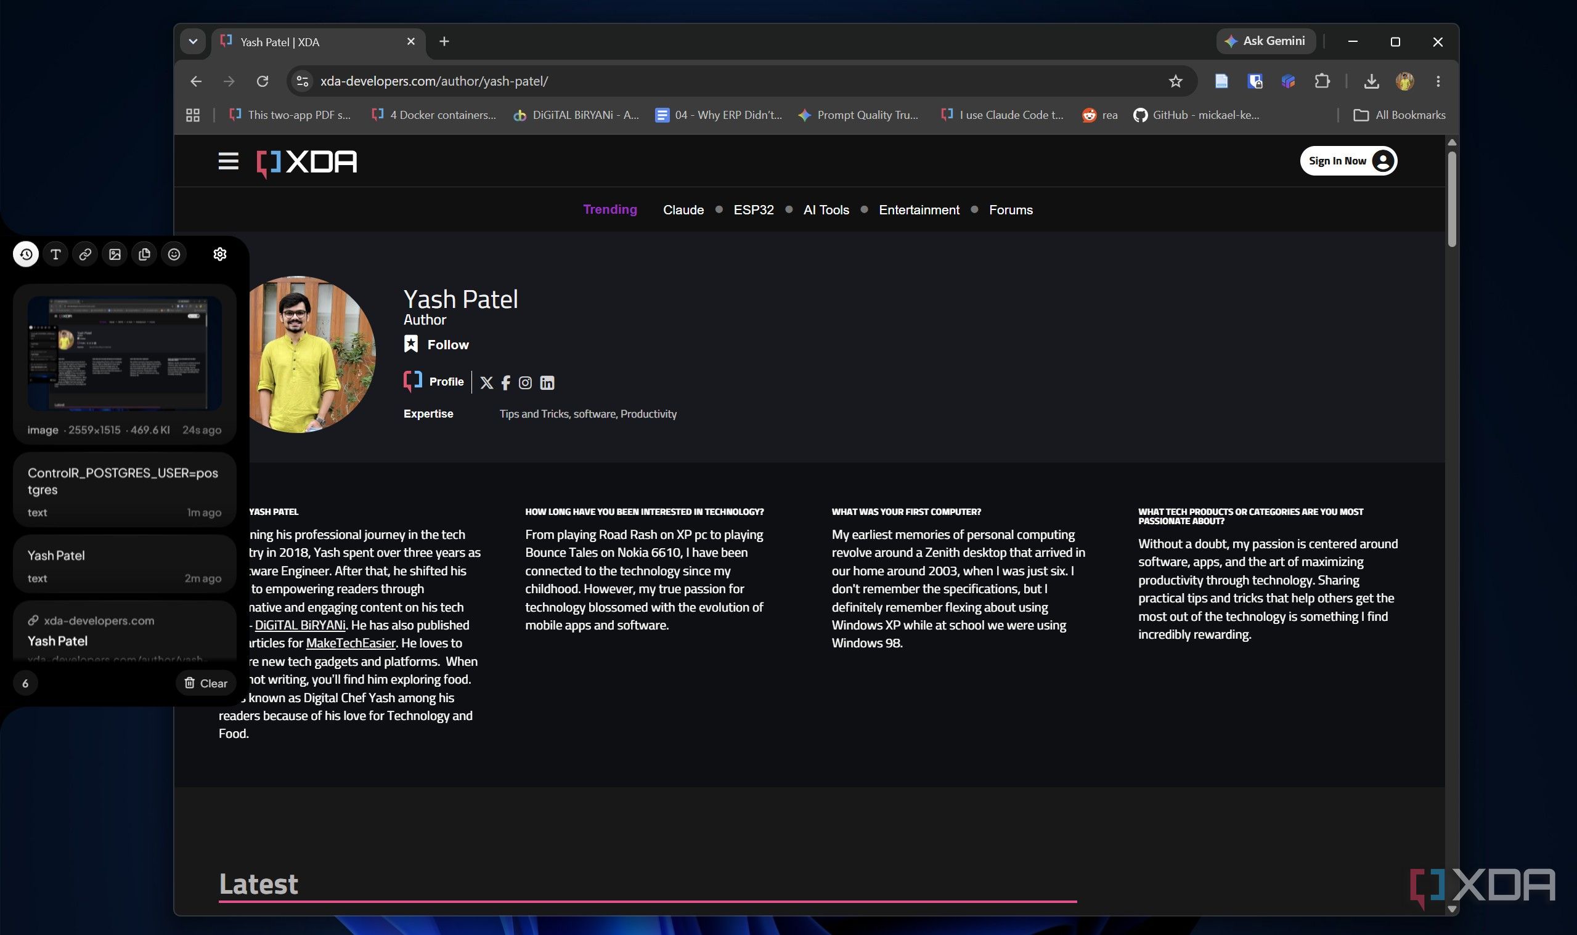Open emoji tab in clipboard panel
The image size is (1577, 935).
click(174, 254)
